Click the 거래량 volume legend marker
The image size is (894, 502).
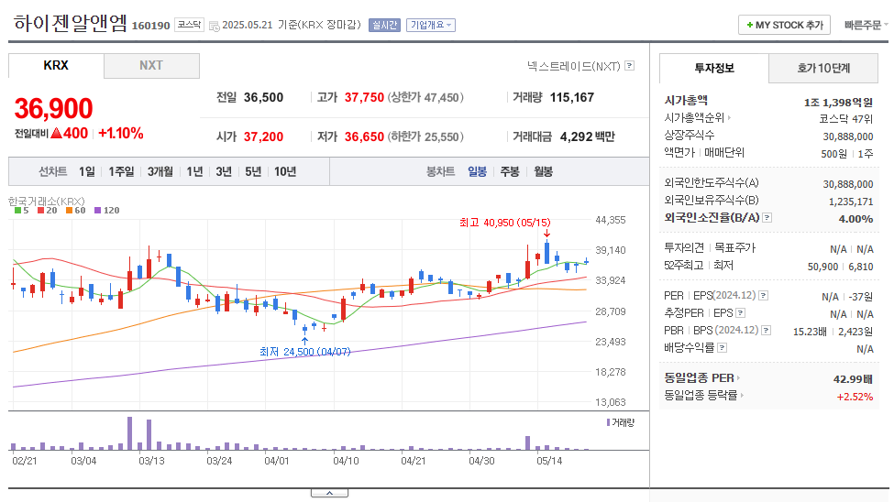(x=621, y=423)
